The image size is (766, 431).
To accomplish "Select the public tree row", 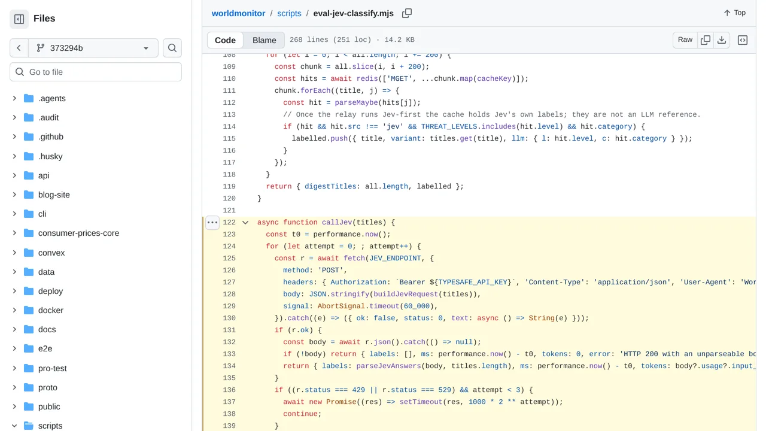I will pos(96,406).
